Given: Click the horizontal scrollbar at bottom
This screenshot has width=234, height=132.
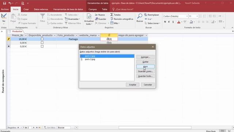Looking at the screenshot, I should pos(155,128).
